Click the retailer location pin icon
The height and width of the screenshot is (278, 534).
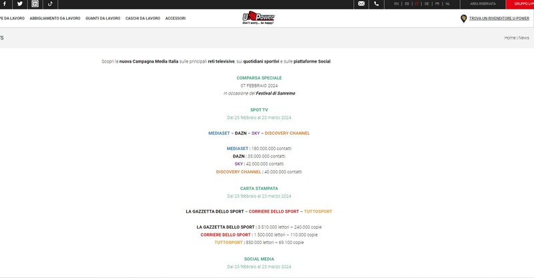(463, 19)
